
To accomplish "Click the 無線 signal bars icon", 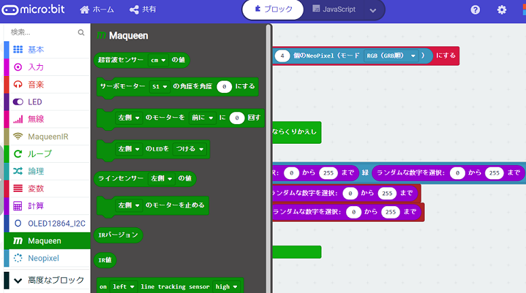I will 18,119.
